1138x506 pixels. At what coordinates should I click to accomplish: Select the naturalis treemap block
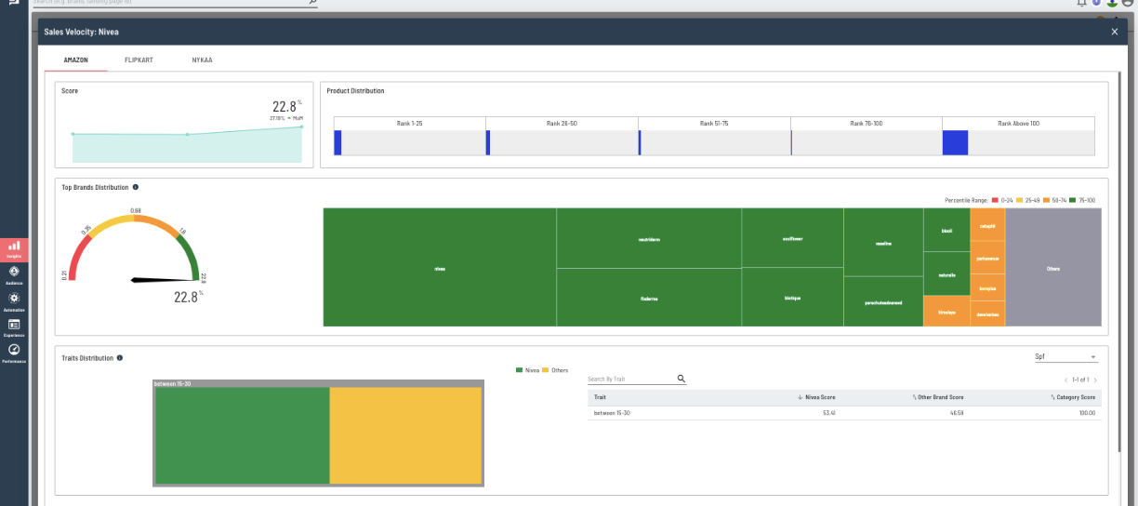click(x=946, y=274)
